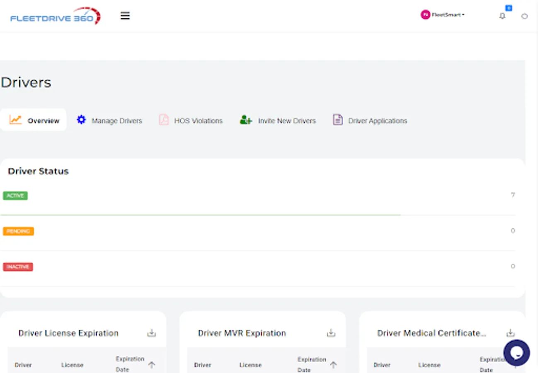Open the hamburger menu
Image resolution: width=538 pixels, height=373 pixels.
click(x=125, y=16)
